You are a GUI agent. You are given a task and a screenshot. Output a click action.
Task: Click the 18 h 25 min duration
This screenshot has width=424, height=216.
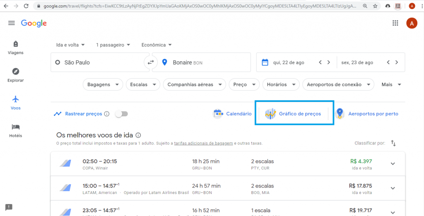(206, 161)
